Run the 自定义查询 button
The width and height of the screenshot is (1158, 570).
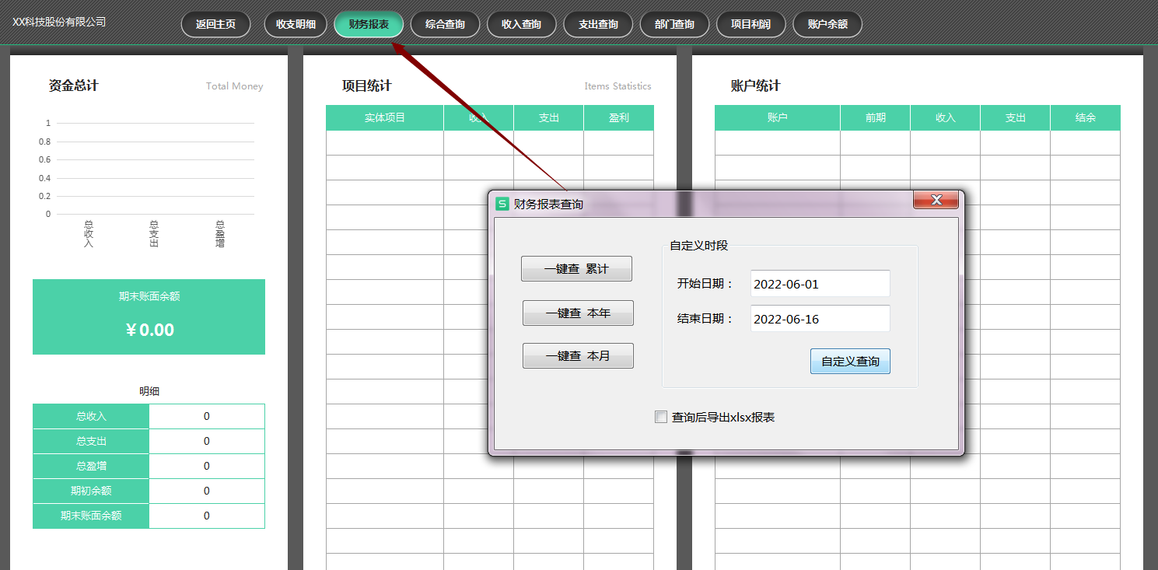(x=850, y=362)
